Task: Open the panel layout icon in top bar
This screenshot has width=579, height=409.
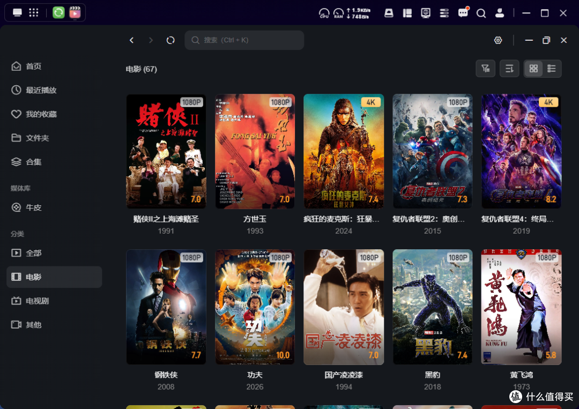Action: coord(407,13)
